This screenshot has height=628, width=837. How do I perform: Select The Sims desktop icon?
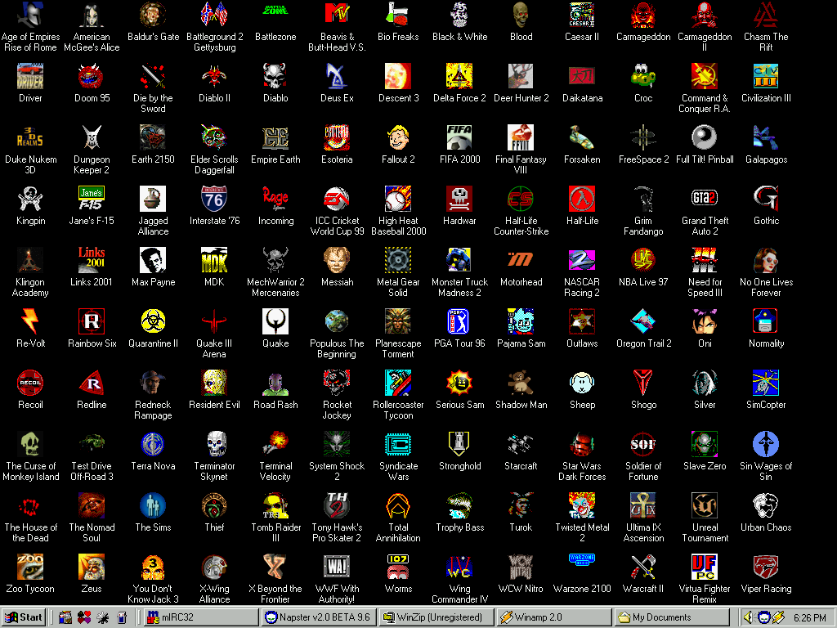(x=153, y=505)
